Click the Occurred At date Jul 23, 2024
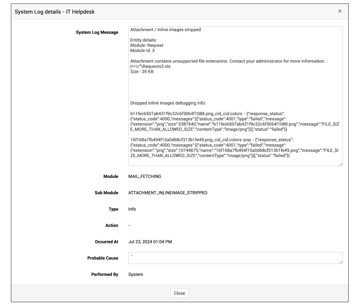The height and width of the screenshot is (306, 356). [x=150, y=242]
